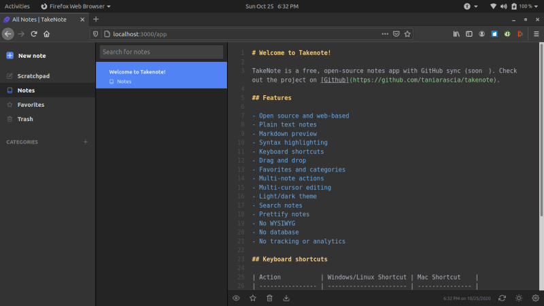This screenshot has width=544, height=306.
Task: Close the All Notes | TakeNote tab
Action: click(x=82, y=20)
